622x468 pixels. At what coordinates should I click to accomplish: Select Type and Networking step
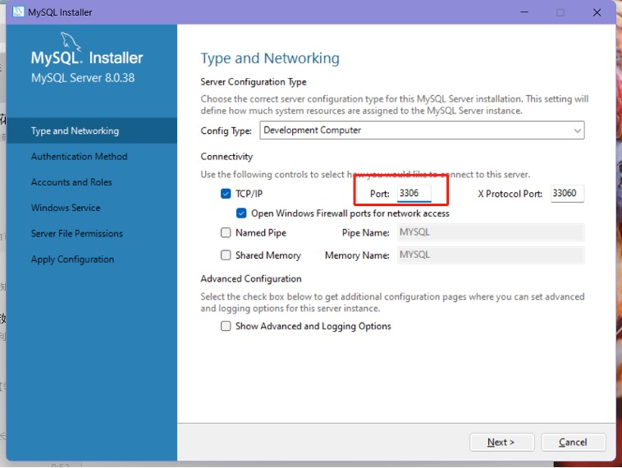[75, 131]
